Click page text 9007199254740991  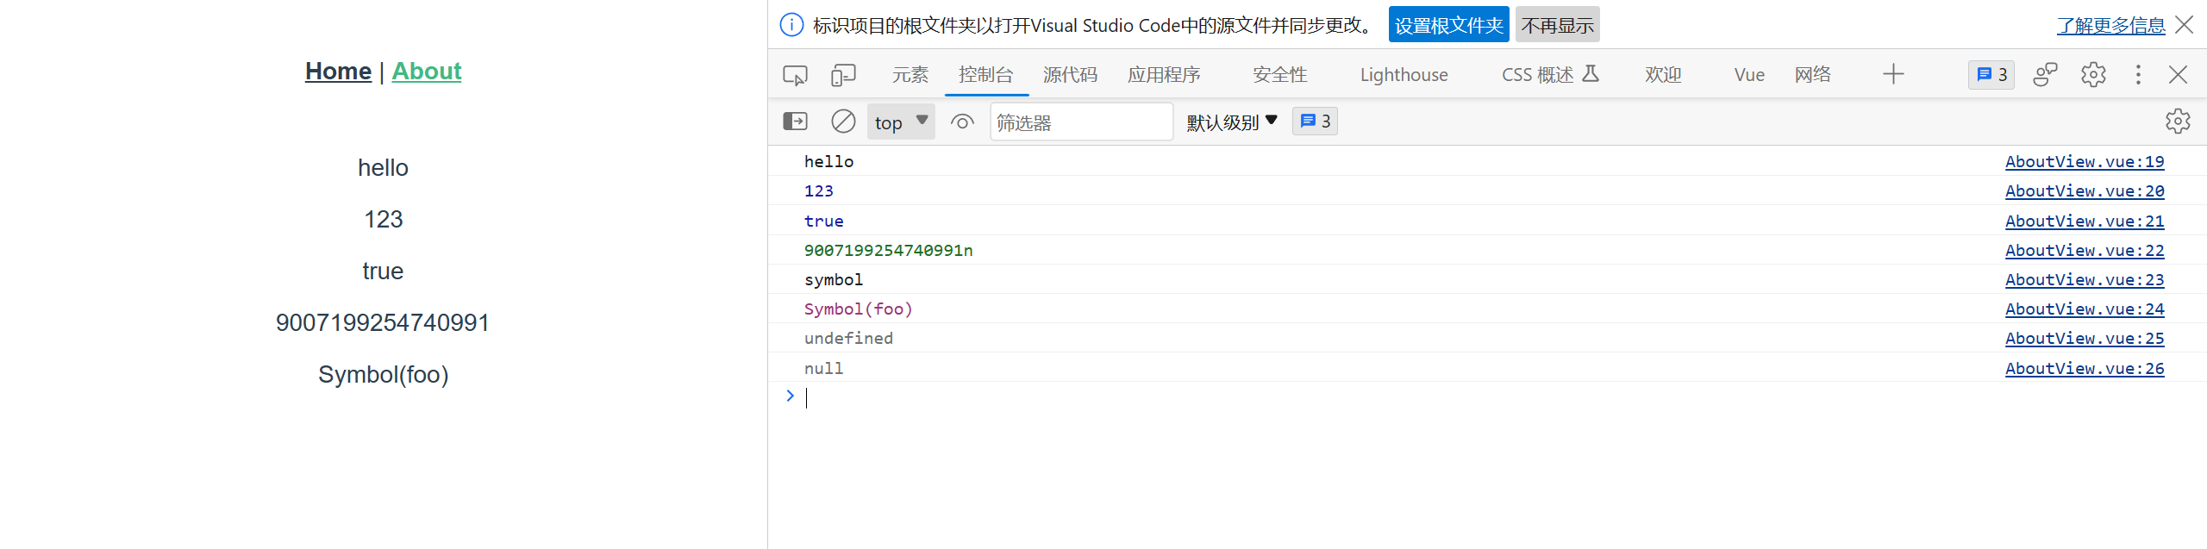[383, 322]
